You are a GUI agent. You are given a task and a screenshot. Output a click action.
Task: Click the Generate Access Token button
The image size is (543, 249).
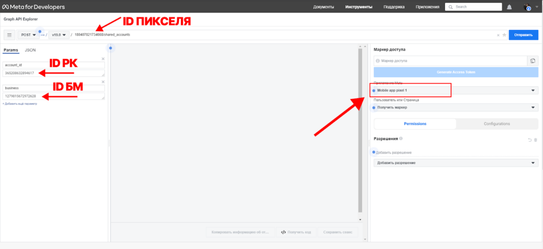[x=456, y=73]
